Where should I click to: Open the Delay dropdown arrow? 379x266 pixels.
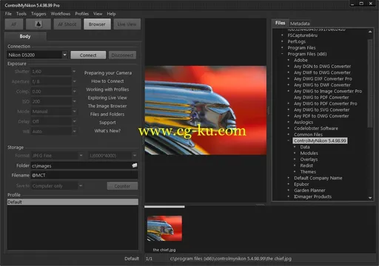[x=74, y=121]
